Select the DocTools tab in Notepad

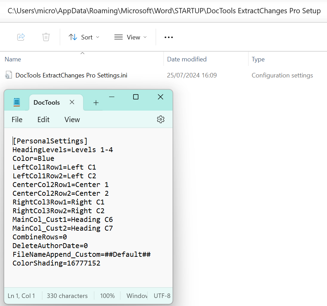click(x=47, y=103)
